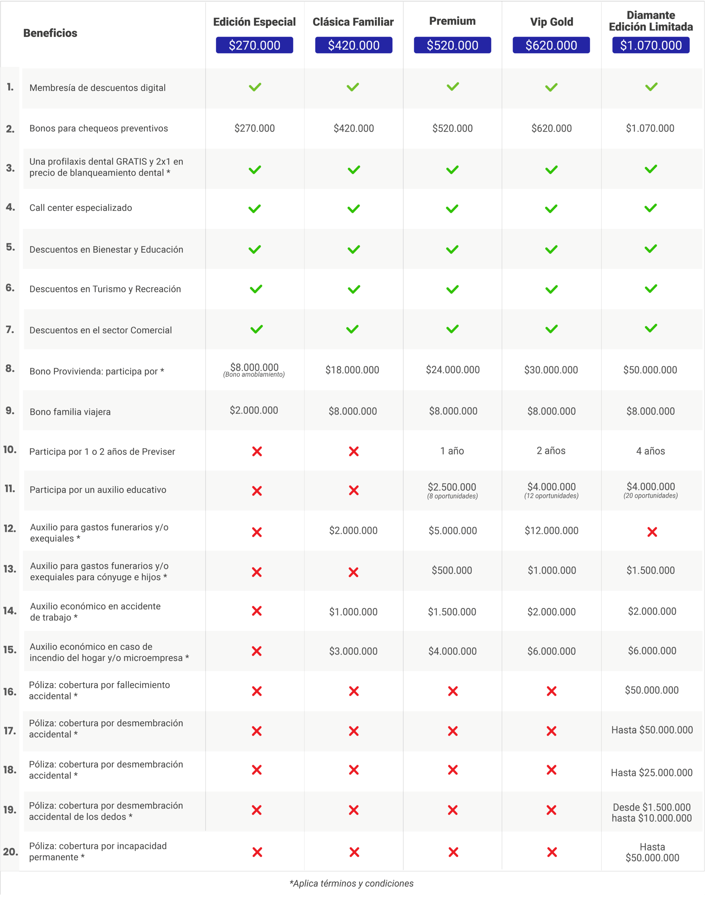Click Turismo y Recreación check under Vip Gold
The height and width of the screenshot is (898, 706).
[551, 289]
